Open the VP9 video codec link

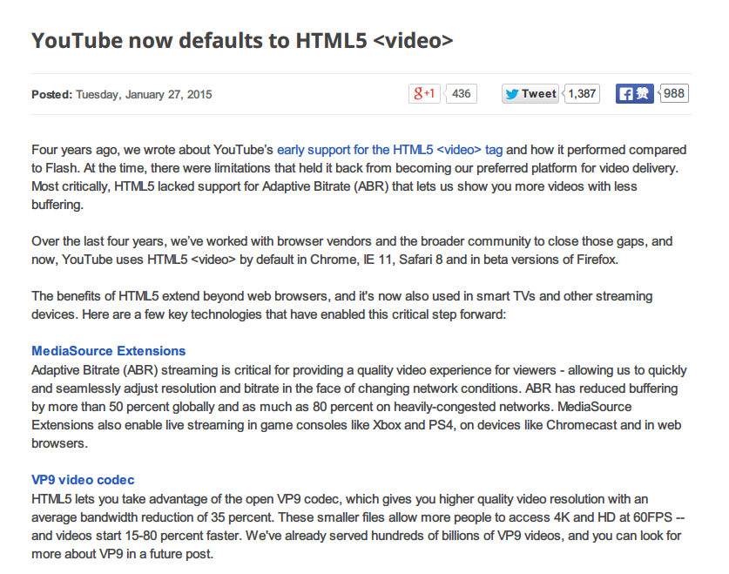click(x=83, y=480)
